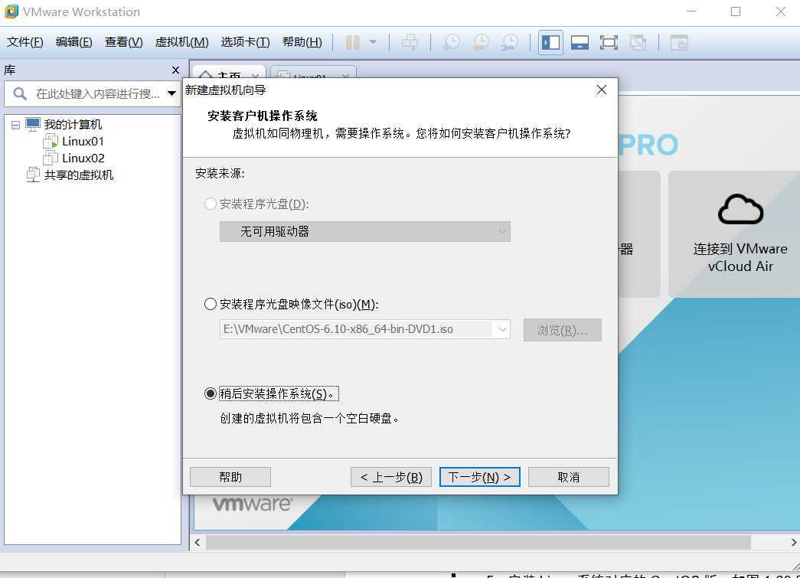Open the 选项卡(T) menu
Viewport: 800px width, 578px height.
tap(246, 42)
